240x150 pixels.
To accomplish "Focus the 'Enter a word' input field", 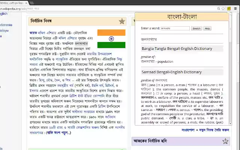I will tap(175, 28).
